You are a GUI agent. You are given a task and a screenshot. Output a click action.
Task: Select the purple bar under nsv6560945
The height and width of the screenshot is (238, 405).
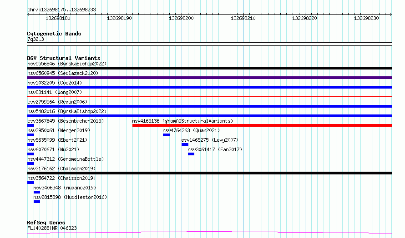coord(209,78)
